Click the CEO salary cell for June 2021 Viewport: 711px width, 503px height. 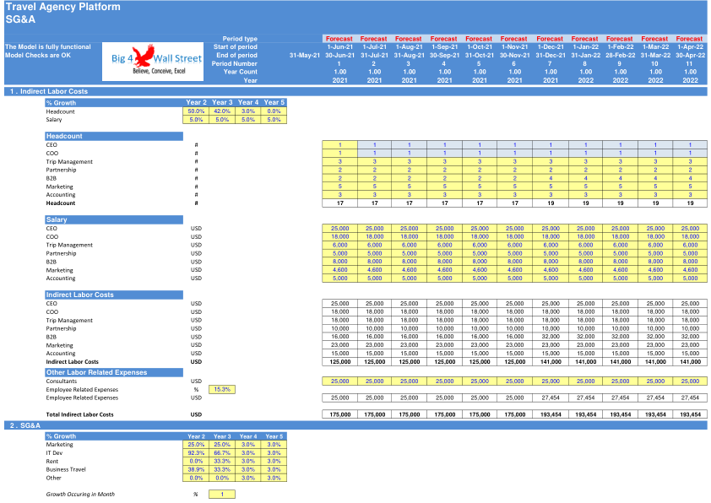[x=340, y=229]
